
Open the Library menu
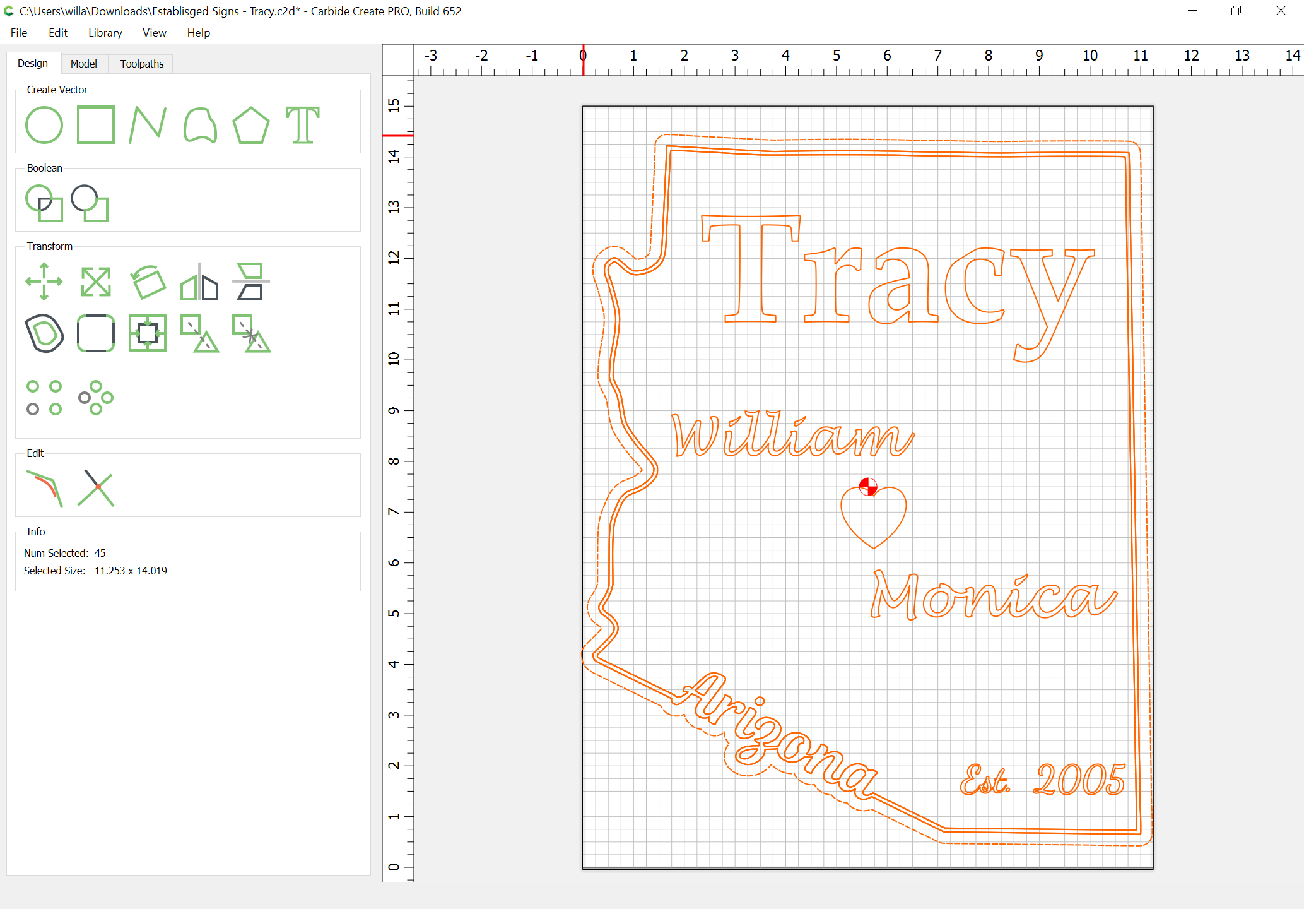pos(105,33)
